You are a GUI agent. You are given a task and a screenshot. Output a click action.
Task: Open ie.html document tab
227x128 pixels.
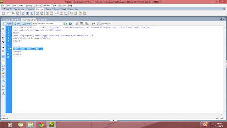42,20
